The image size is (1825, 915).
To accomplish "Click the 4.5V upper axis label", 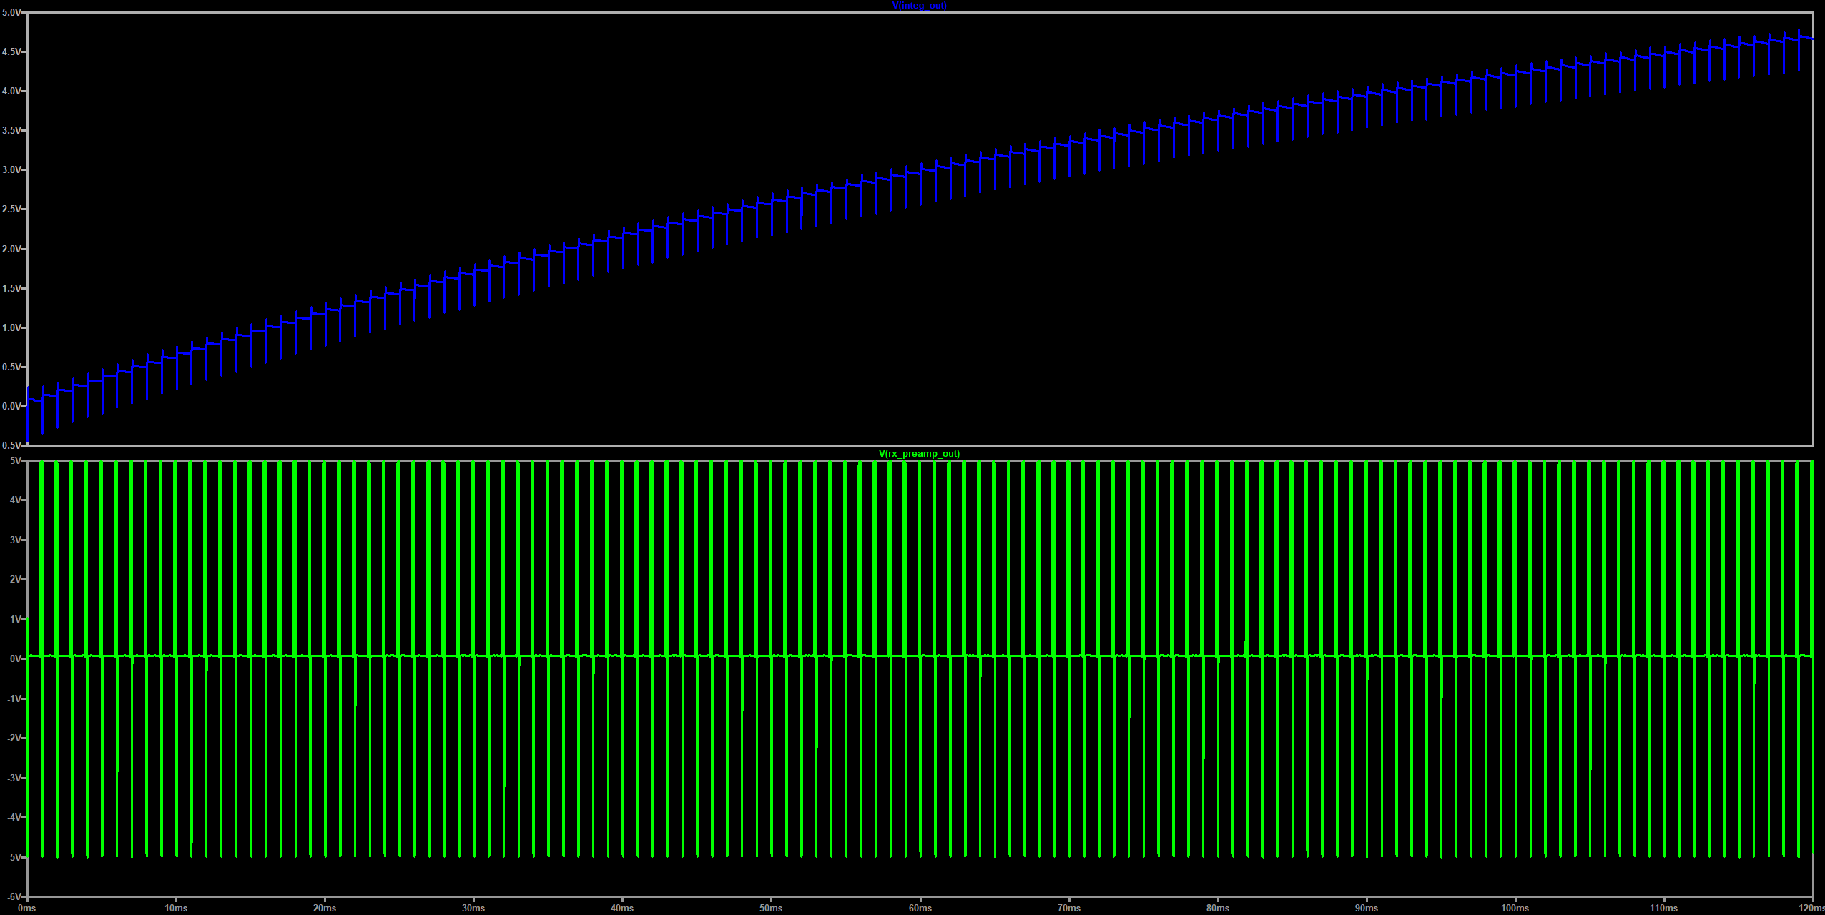I will tap(12, 52).
